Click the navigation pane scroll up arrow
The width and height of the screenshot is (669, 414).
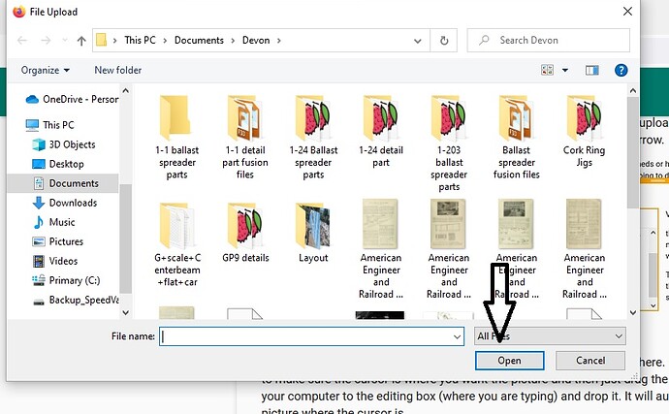coord(125,90)
